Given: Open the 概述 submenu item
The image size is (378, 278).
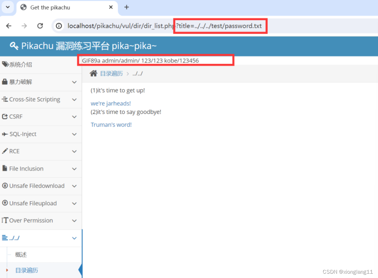Looking at the screenshot, I should [x=21, y=255].
